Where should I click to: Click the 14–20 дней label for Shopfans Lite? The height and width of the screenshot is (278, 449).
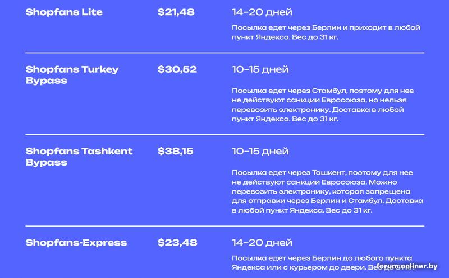(x=262, y=12)
